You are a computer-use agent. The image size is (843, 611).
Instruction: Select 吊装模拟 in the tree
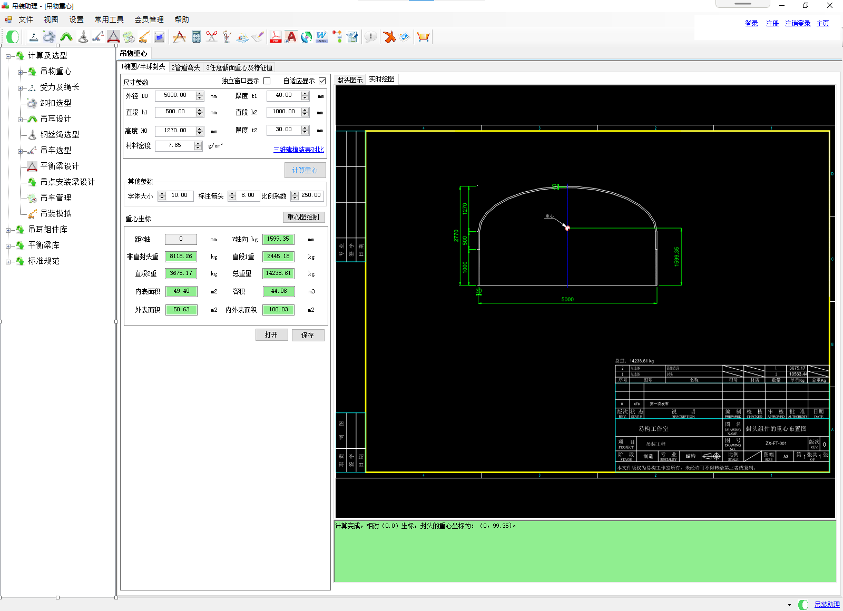pyautogui.click(x=56, y=214)
